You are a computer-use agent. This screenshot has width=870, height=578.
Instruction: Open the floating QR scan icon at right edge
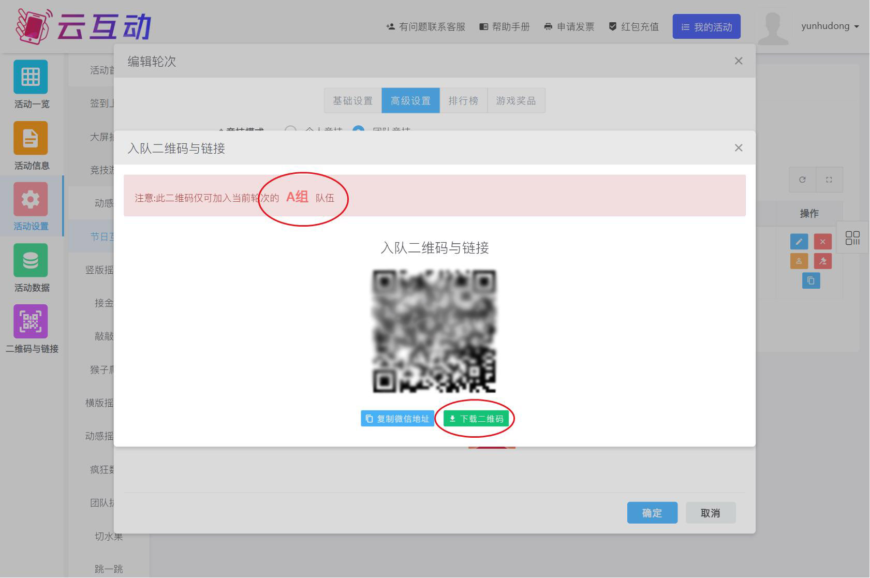tap(852, 238)
